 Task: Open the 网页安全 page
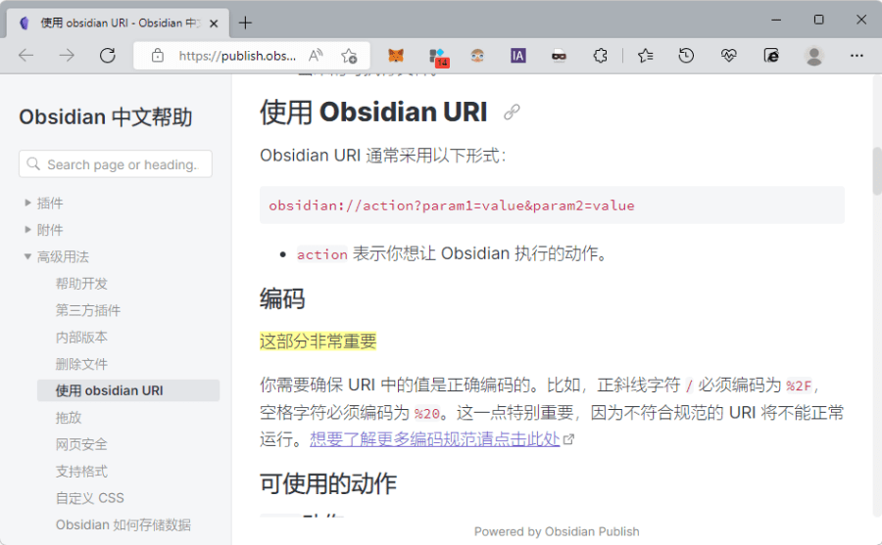81,444
